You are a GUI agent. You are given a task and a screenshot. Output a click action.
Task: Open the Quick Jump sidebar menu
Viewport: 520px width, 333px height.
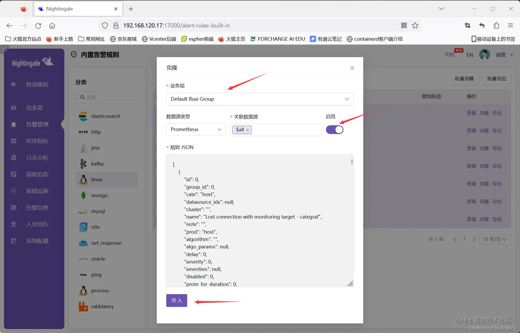(x=34, y=84)
